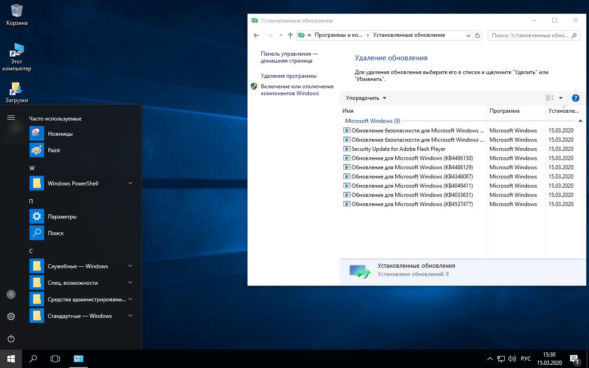Click the Show hidden icons tray arrow
The width and height of the screenshot is (589, 368).
[x=489, y=358]
